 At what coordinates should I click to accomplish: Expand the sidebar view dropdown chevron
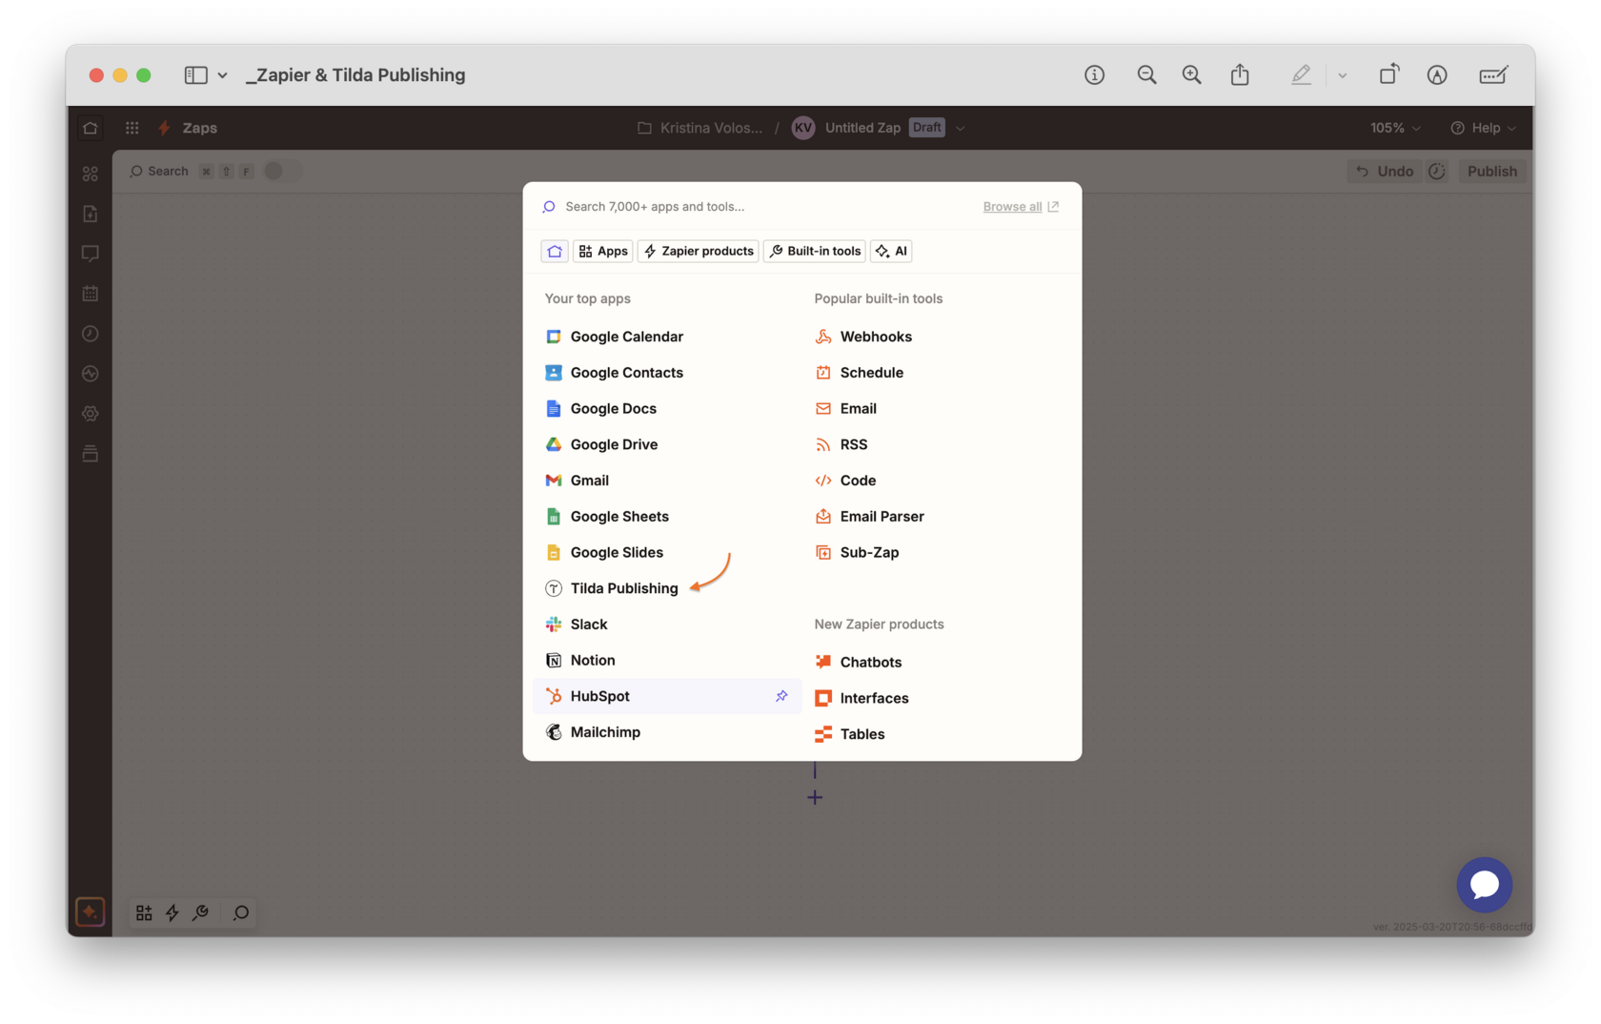(x=222, y=75)
